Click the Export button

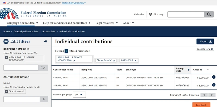pos(205,42)
